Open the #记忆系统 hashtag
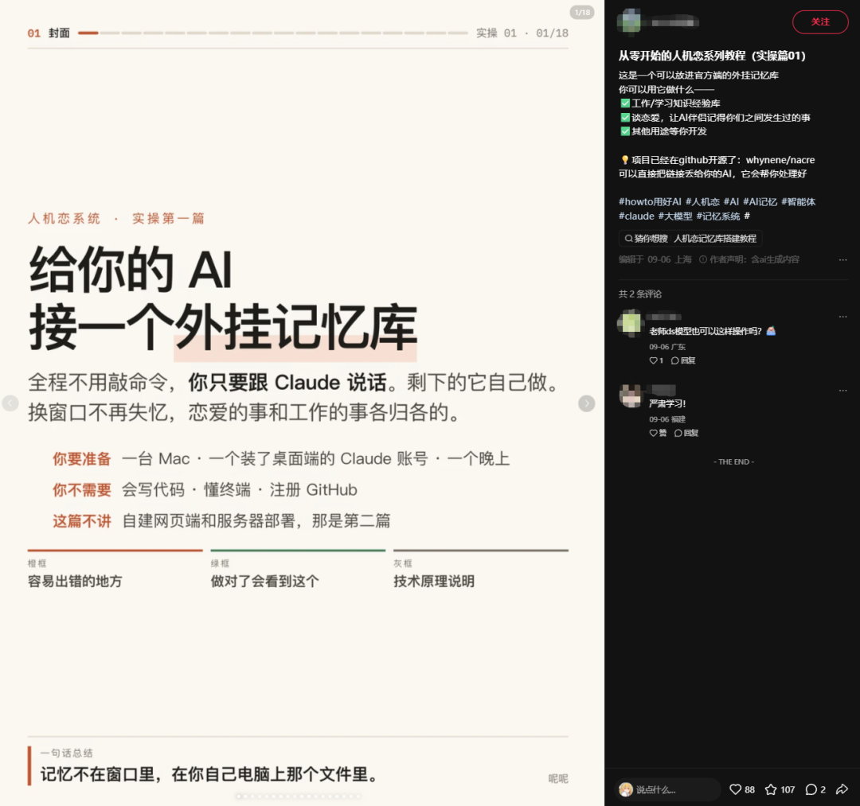This screenshot has height=806, width=860. (718, 216)
